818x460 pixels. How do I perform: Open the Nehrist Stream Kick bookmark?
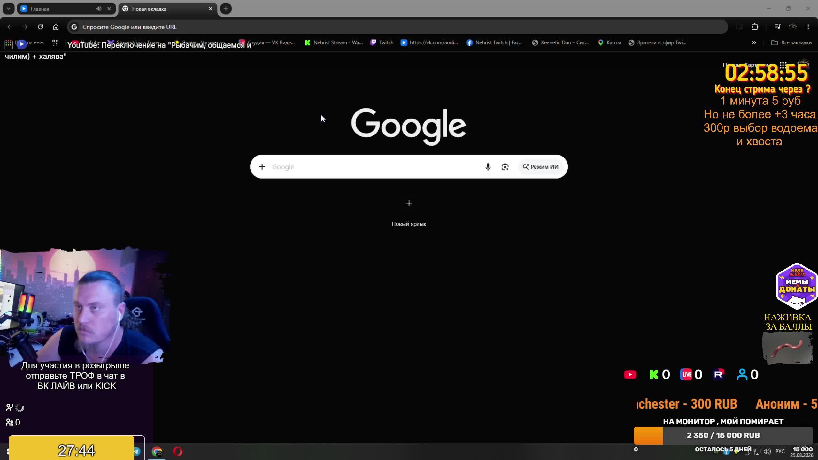(x=334, y=42)
